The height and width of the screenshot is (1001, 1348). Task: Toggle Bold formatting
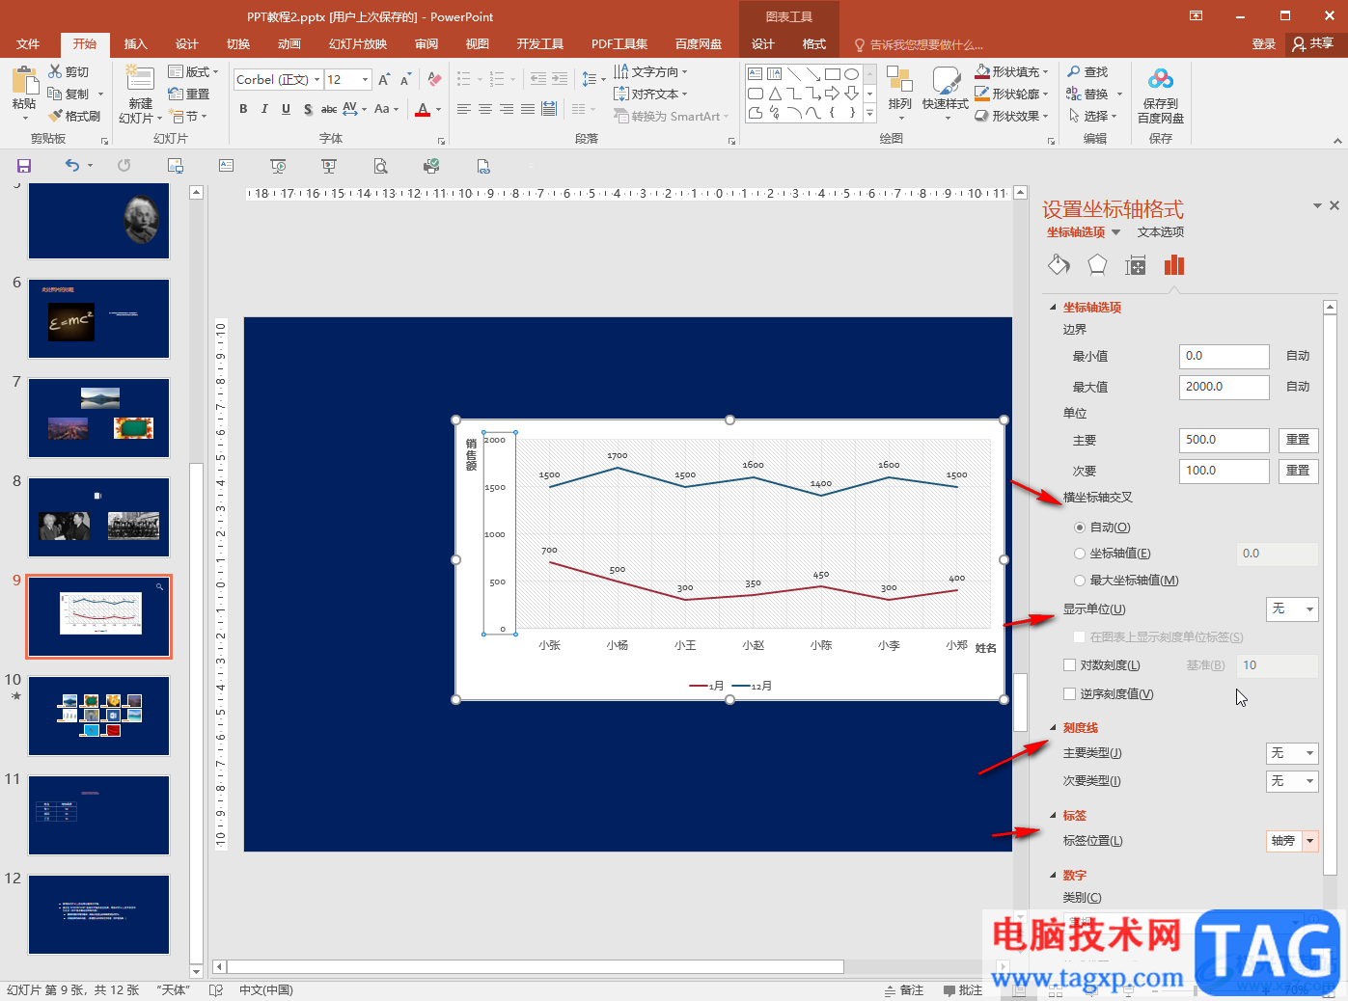pos(243,110)
